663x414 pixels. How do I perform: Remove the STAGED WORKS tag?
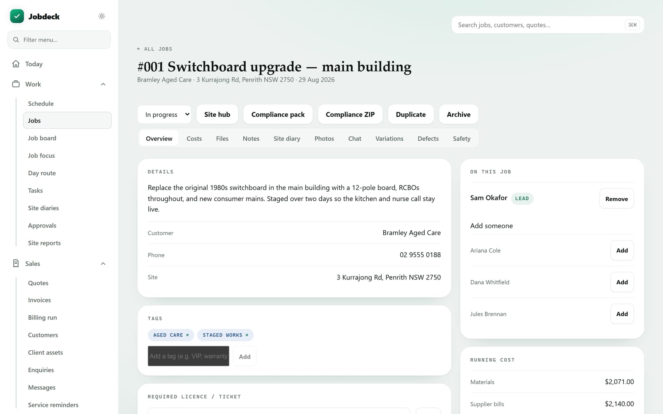pos(247,335)
